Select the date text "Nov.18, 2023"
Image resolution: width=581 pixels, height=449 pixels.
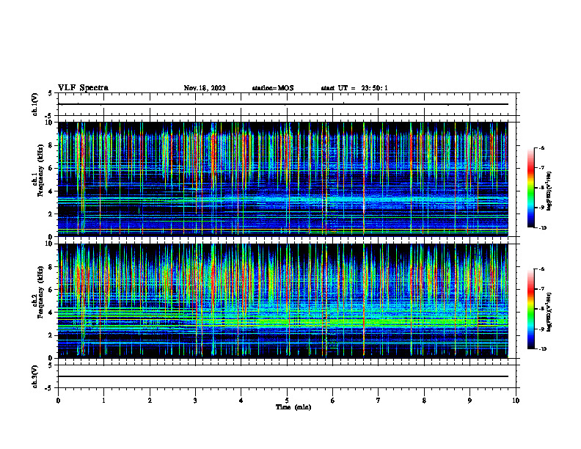coord(205,88)
